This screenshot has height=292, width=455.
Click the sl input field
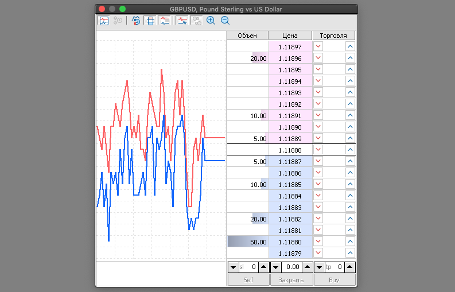(x=248, y=267)
